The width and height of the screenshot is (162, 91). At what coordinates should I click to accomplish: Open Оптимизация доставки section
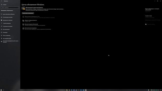point(7,17)
